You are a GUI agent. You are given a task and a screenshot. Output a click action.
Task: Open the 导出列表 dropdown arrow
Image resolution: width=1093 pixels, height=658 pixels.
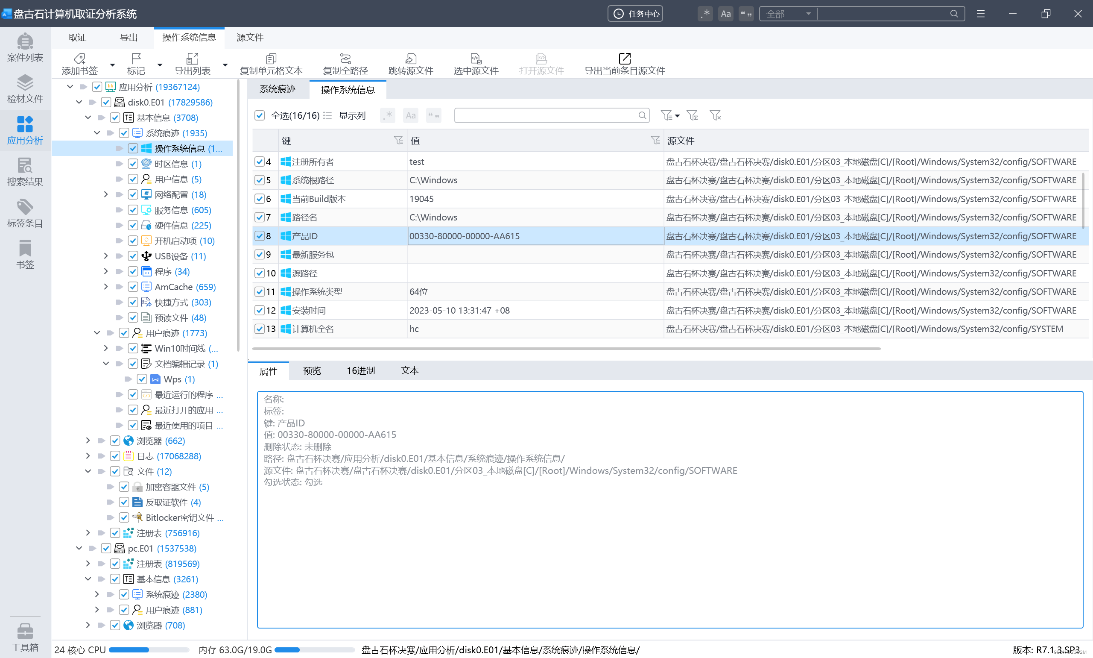[225, 65]
